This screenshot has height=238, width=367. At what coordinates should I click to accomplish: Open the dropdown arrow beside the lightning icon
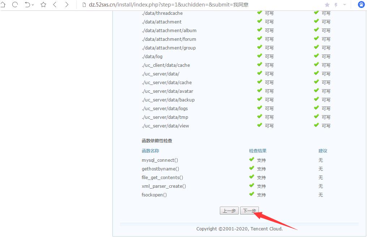click(x=345, y=4)
